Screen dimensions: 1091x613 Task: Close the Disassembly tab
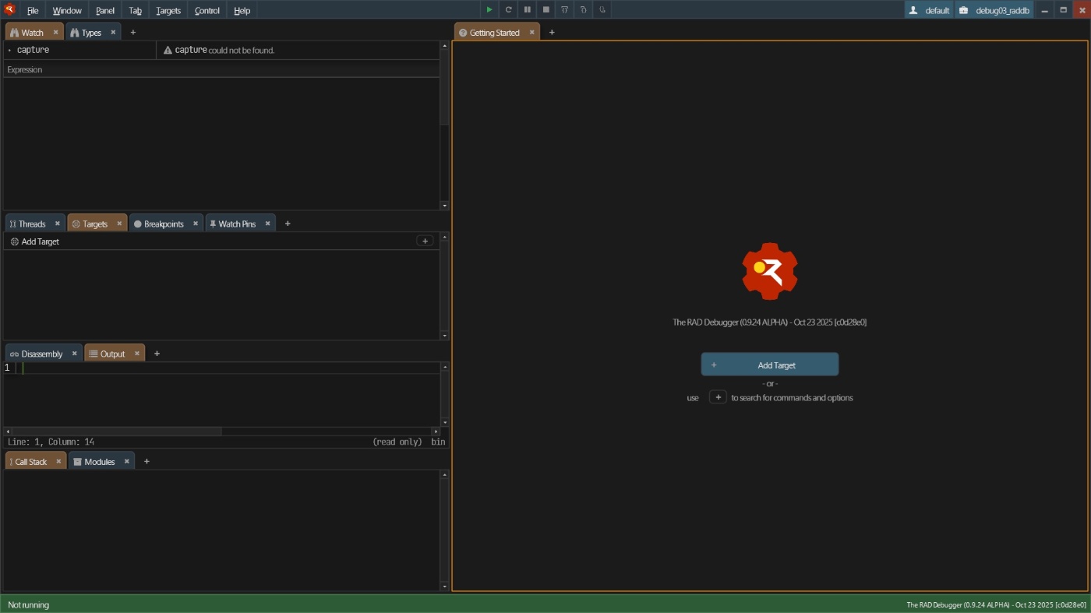pos(74,354)
